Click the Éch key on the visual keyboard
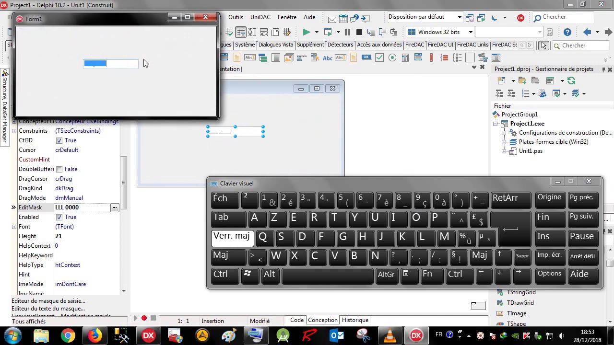This screenshot has width=614, height=345. coord(225,199)
